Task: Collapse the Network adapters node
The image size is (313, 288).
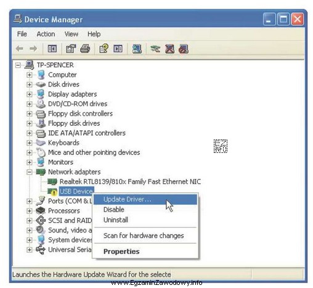Action: pyautogui.click(x=30, y=172)
